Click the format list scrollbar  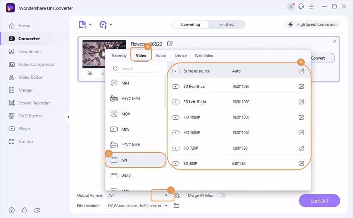click(165, 92)
